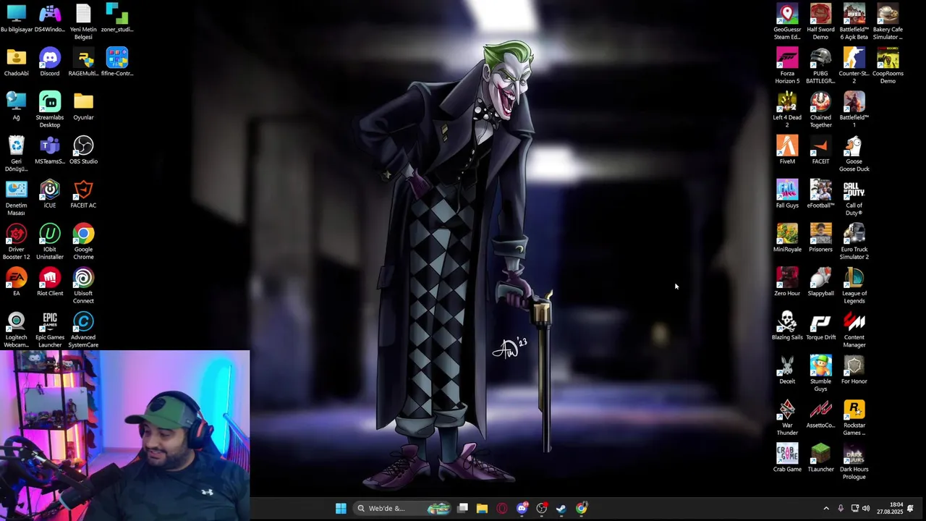
Task: Open the EA app shortcut
Action: point(16,281)
